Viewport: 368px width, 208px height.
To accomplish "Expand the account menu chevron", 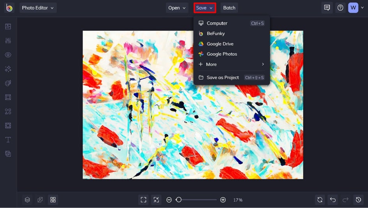I will (x=363, y=8).
